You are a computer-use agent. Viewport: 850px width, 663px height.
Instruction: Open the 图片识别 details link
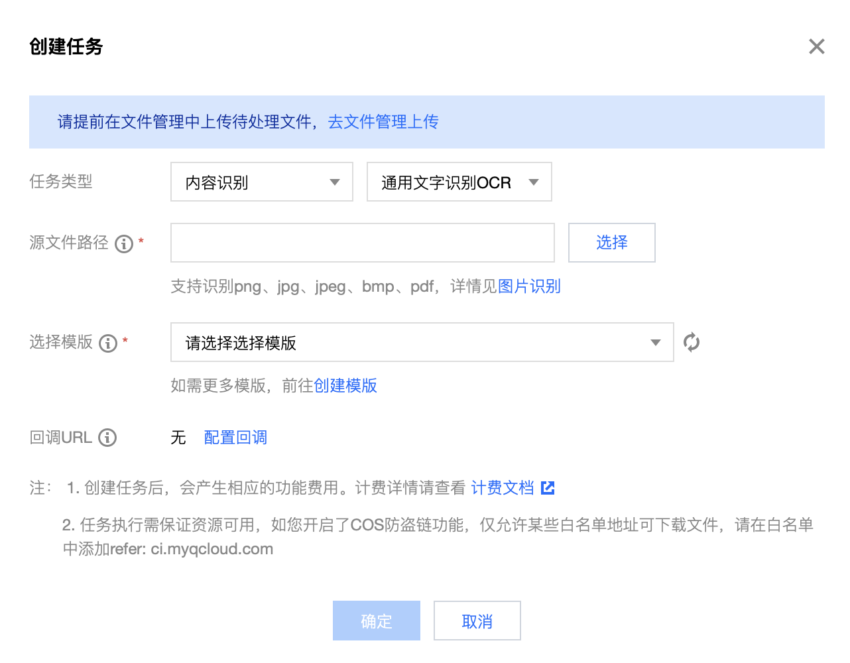point(529,286)
